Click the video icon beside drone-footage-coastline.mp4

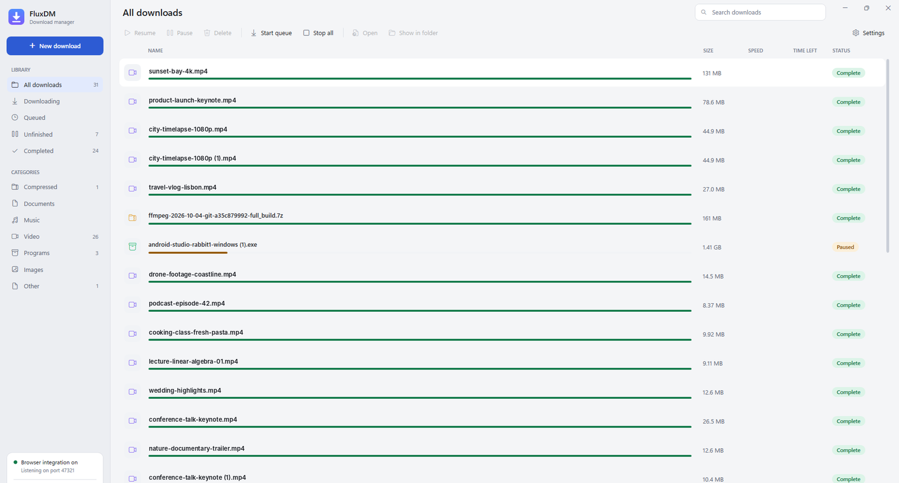click(x=133, y=276)
